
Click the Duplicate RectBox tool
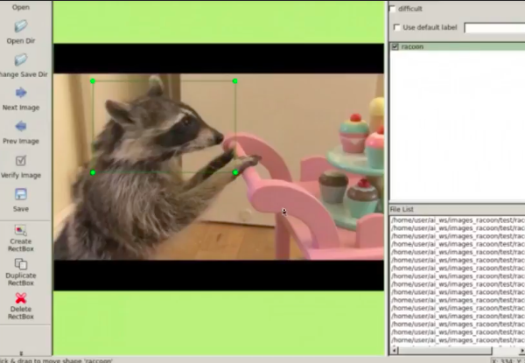[21, 272]
